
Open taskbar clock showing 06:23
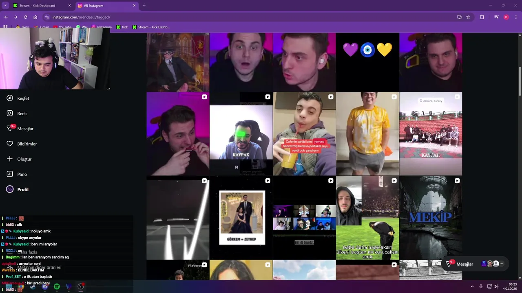tap(510, 286)
